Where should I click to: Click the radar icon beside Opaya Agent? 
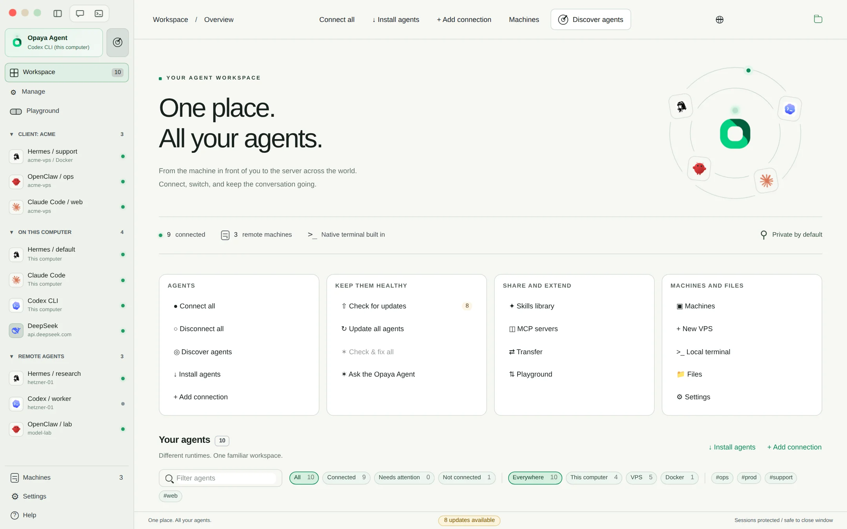click(118, 42)
